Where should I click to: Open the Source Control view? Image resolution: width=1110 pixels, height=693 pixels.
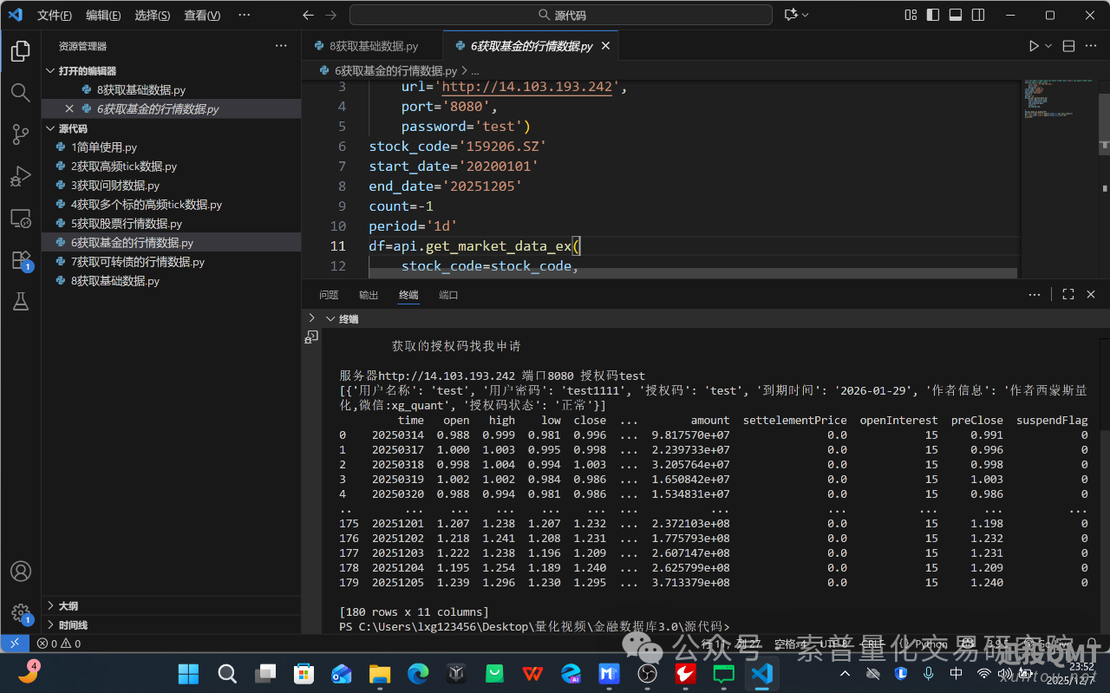[20, 134]
